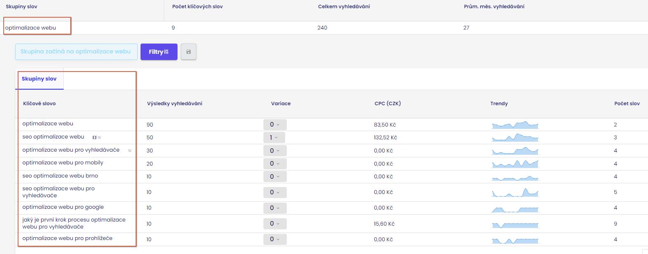Viewport: 648px width, 254px height.
Task: Open trend chart for 'optimalizace webu' row
Action: (x=515, y=125)
